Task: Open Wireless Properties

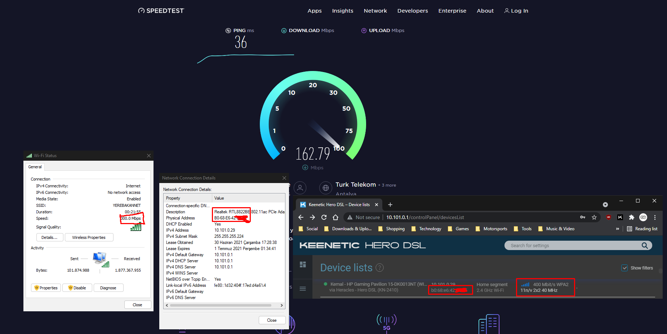Action: click(89, 237)
